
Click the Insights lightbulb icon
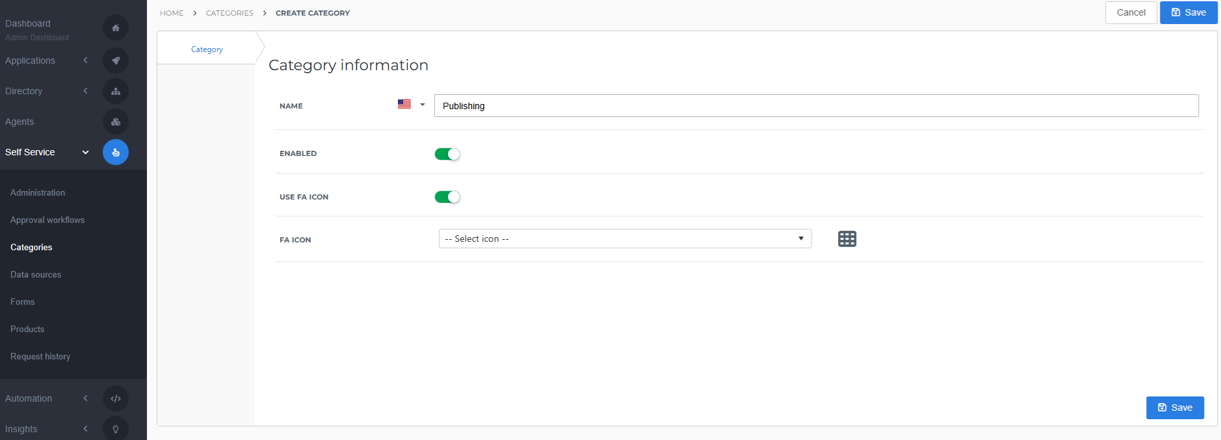pos(116,429)
